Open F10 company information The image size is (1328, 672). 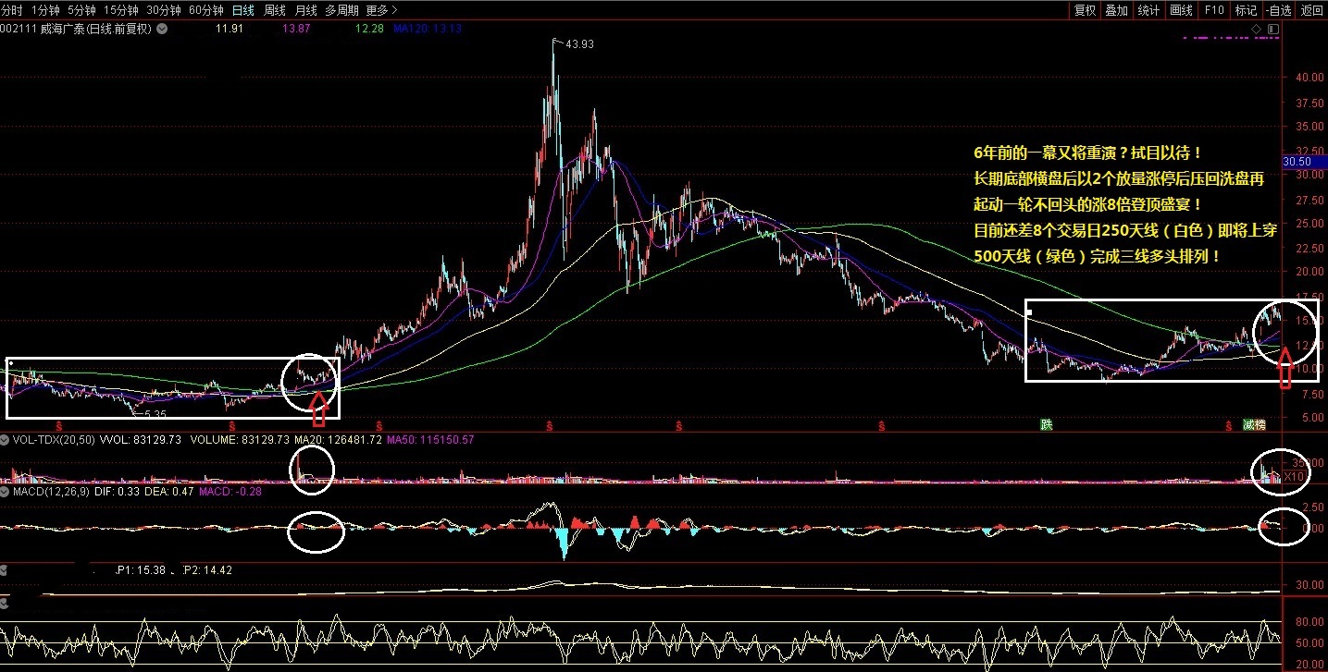(x=1213, y=10)
